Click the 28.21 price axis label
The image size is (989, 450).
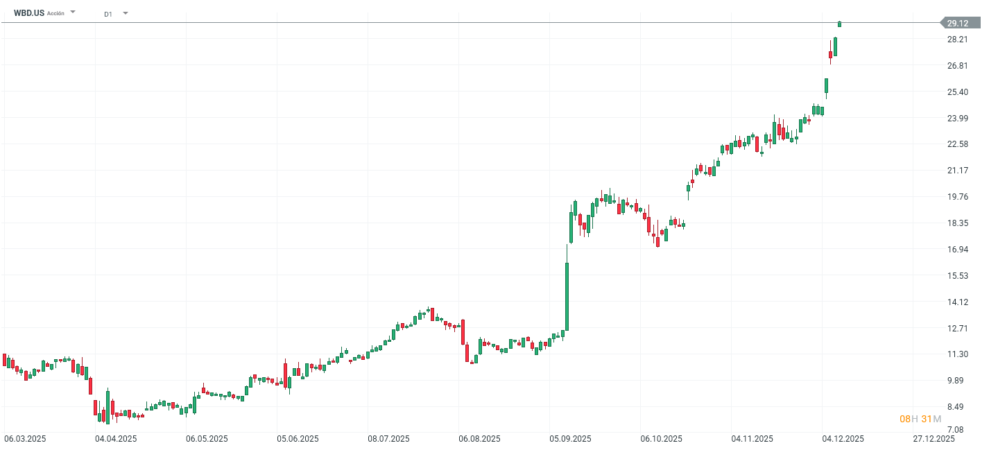957,40
